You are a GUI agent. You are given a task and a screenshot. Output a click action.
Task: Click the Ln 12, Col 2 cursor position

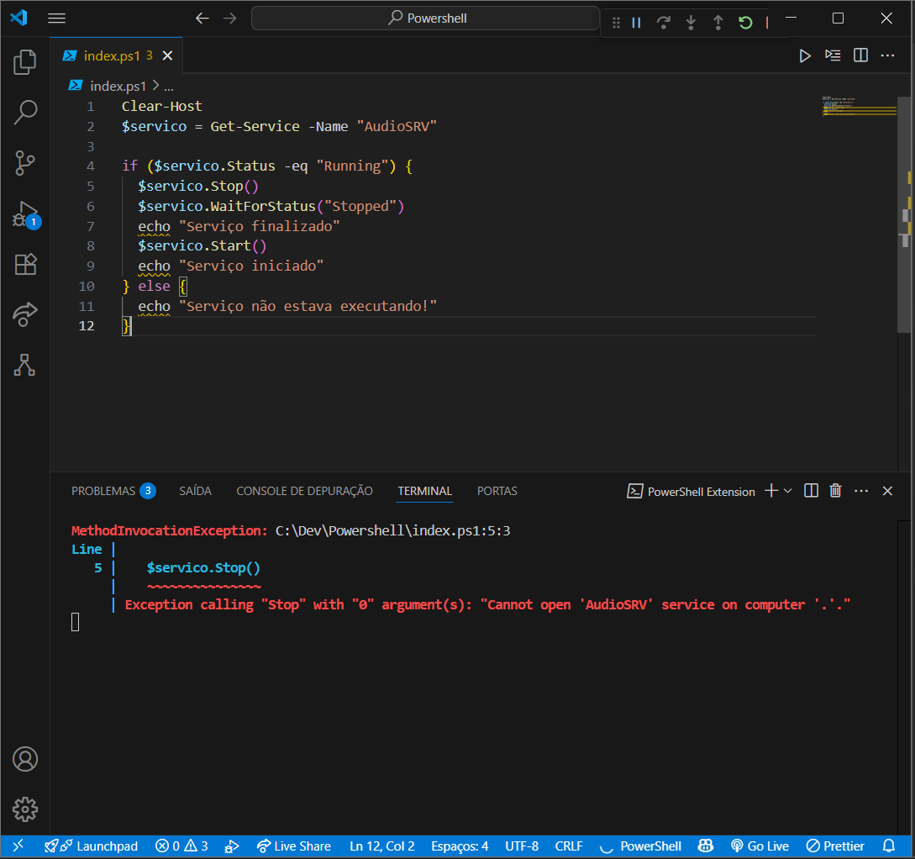[382, 846]
